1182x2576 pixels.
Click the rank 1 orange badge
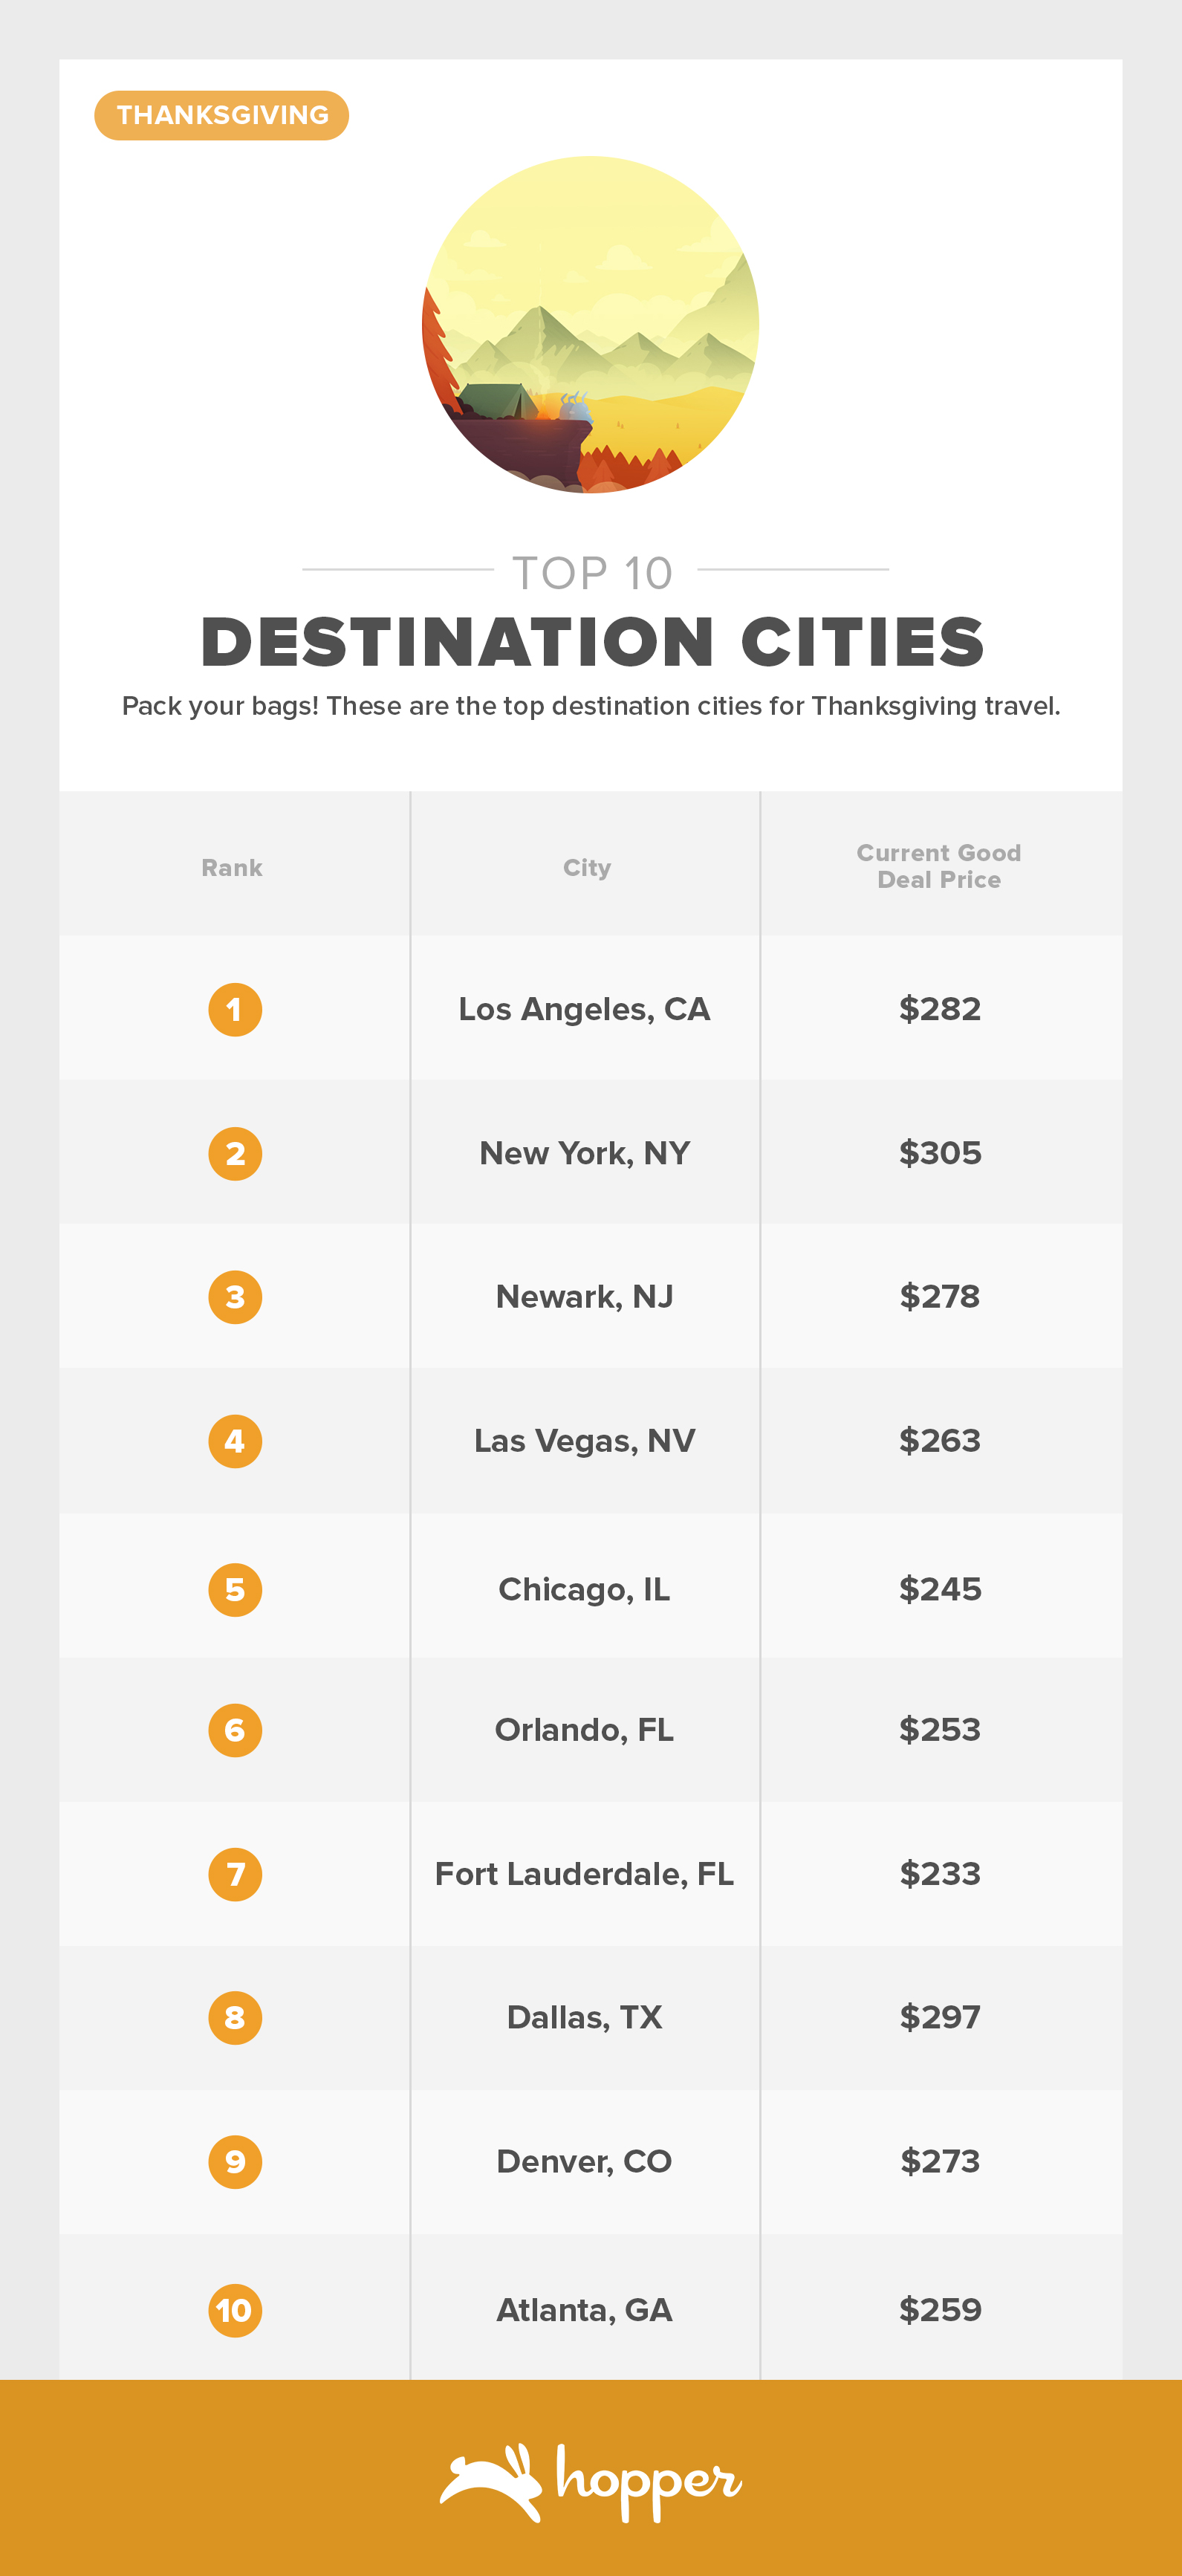235,1010
